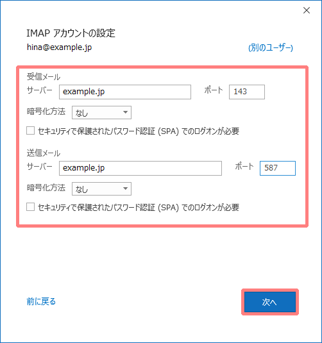Edit the outgoing mail server field

click(x=140, y=168)
